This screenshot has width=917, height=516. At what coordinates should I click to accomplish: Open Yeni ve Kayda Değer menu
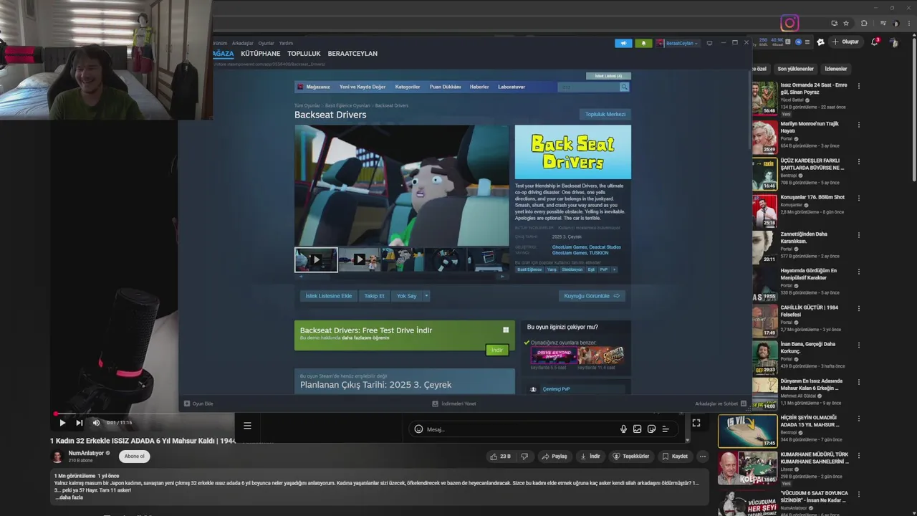coord(363,87)
